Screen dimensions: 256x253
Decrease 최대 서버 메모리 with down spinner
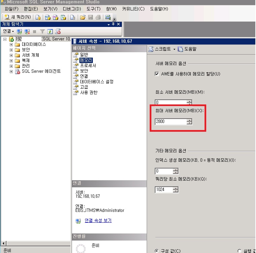[x=189, y=123]
